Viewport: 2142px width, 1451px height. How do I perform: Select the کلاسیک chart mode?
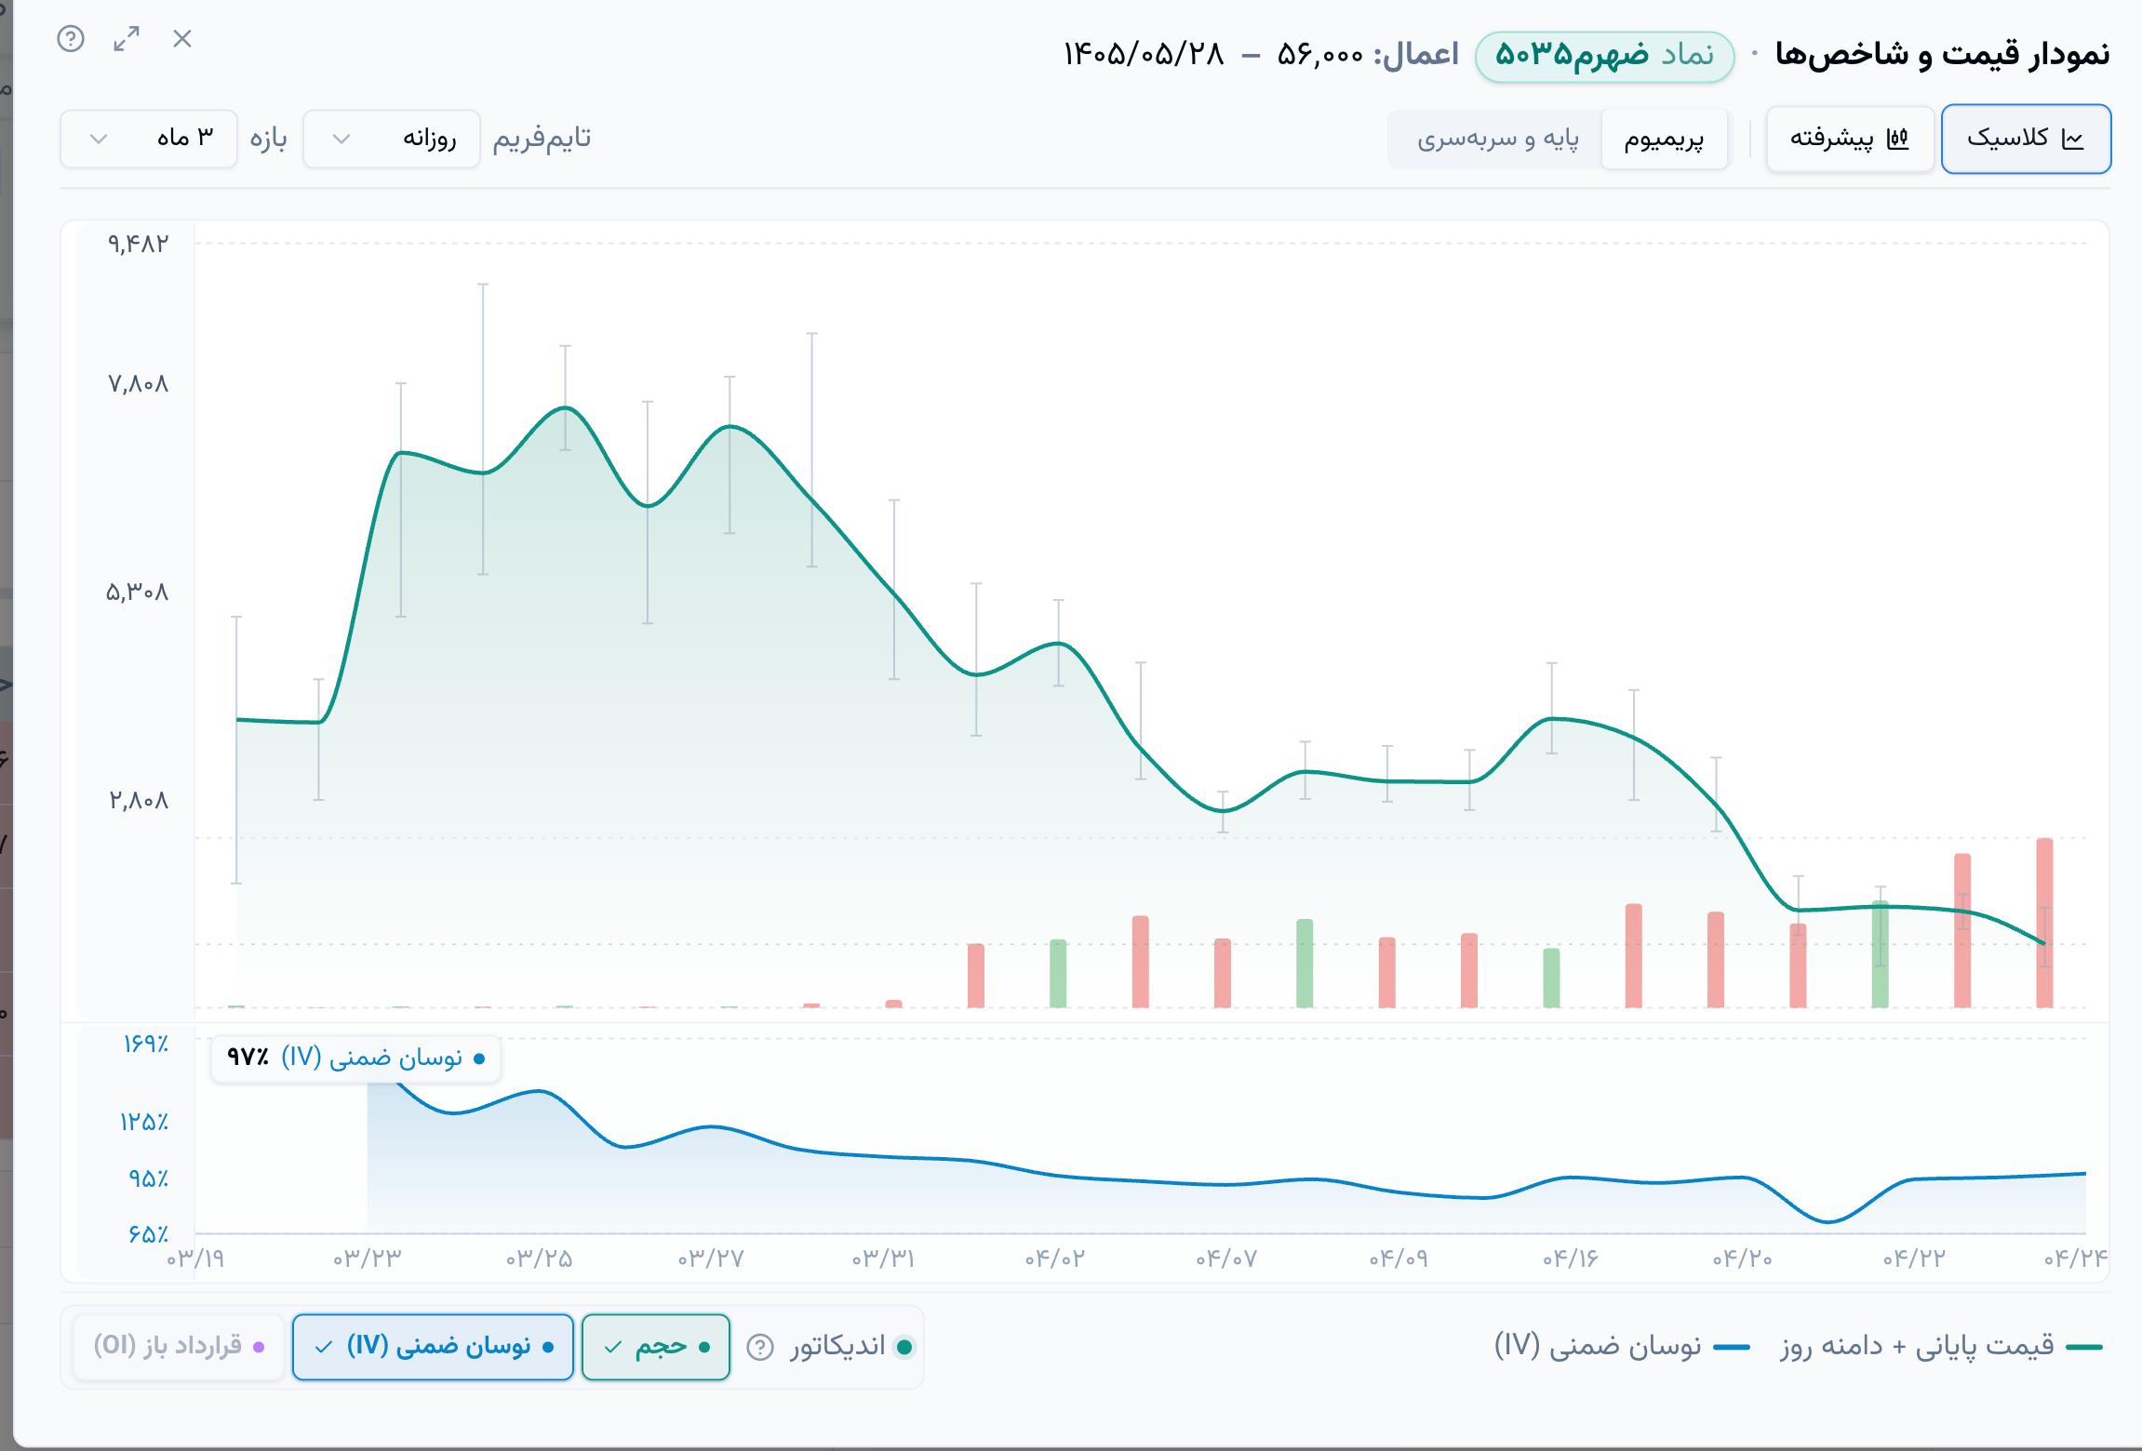pyautogui.click(x=2026, y=139)
